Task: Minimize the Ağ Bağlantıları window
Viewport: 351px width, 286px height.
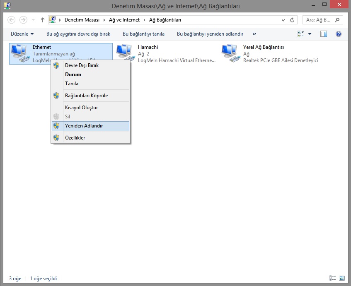Action: [x=313, y=5]
